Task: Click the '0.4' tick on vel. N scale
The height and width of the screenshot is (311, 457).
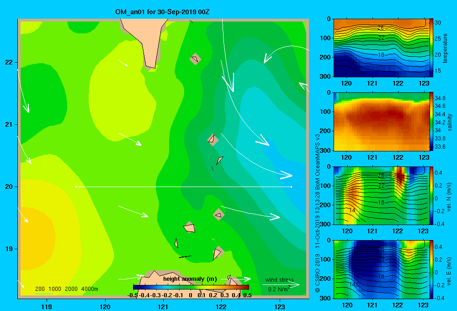Action: click(x=438, y=173)
